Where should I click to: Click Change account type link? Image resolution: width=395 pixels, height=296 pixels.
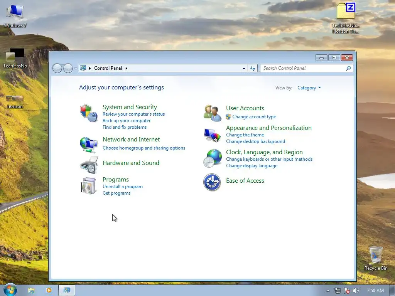tap(254, 117)
